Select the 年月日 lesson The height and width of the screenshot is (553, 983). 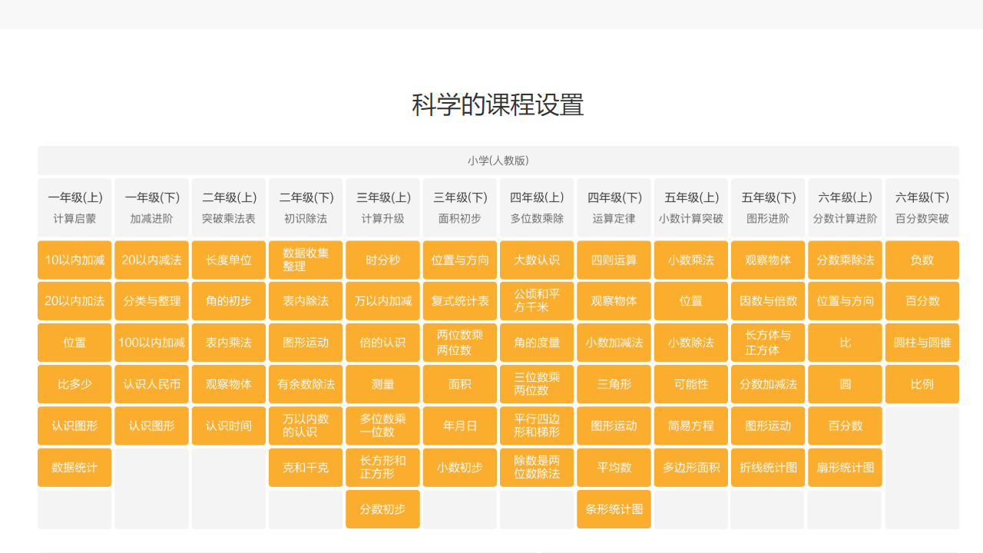tap(460, 426)
